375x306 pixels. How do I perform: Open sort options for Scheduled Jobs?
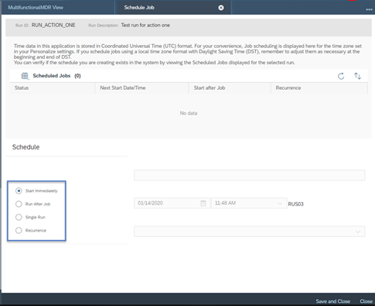tap(357, 76)
